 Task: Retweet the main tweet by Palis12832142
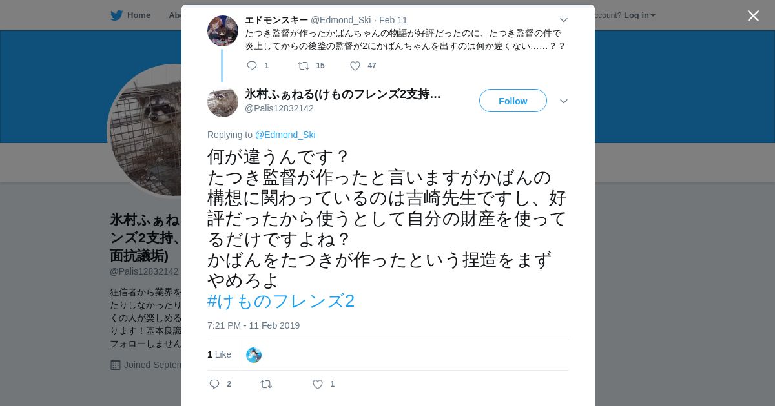(x=266, y=384)
